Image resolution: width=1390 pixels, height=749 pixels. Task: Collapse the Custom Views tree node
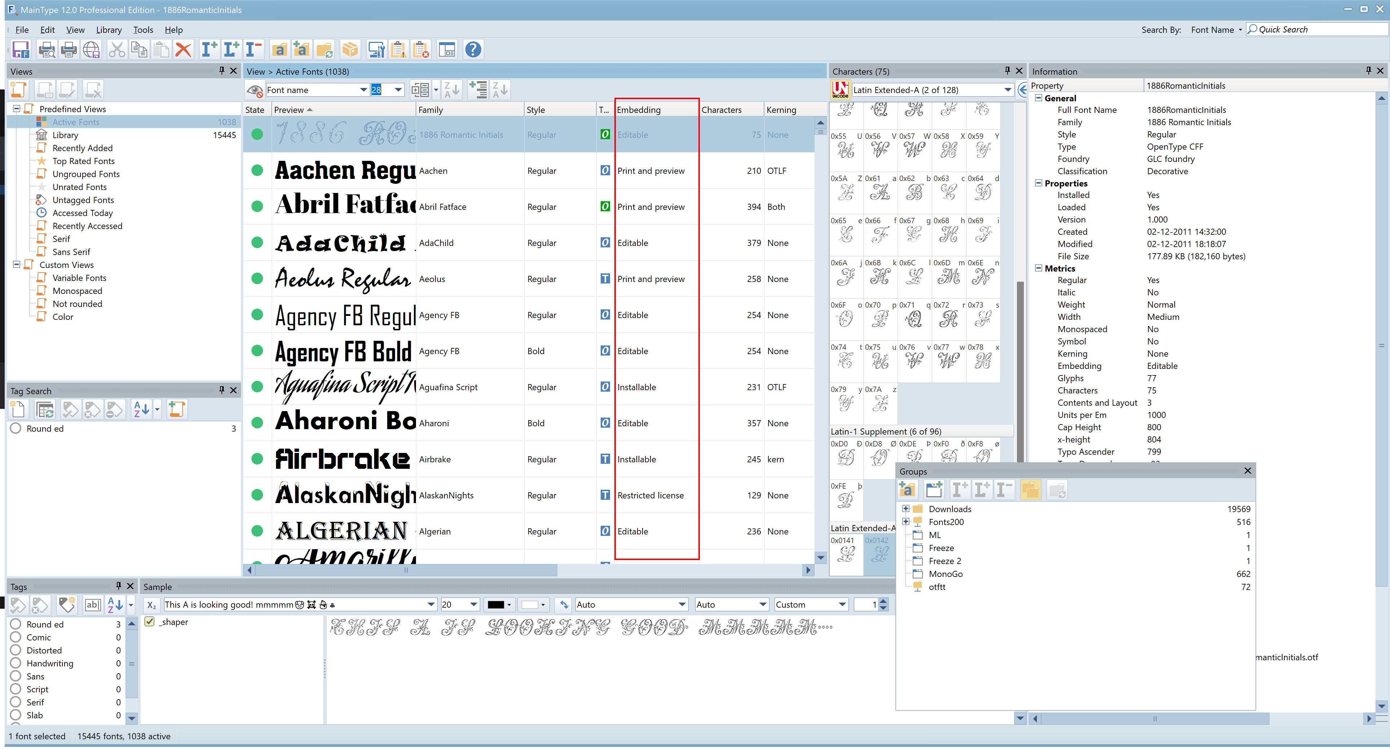click(16, 264)
